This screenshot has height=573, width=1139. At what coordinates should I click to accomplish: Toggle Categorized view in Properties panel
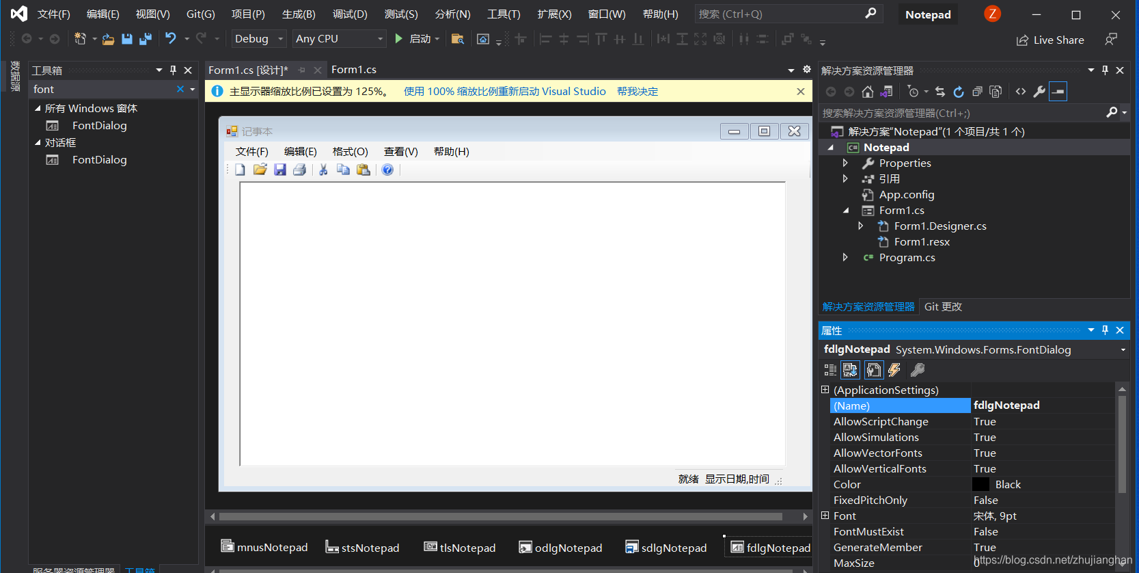(830, 370)
